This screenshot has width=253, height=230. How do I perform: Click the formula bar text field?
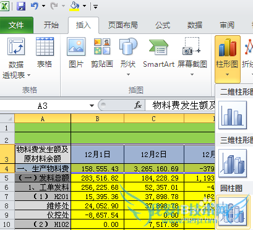180,106
